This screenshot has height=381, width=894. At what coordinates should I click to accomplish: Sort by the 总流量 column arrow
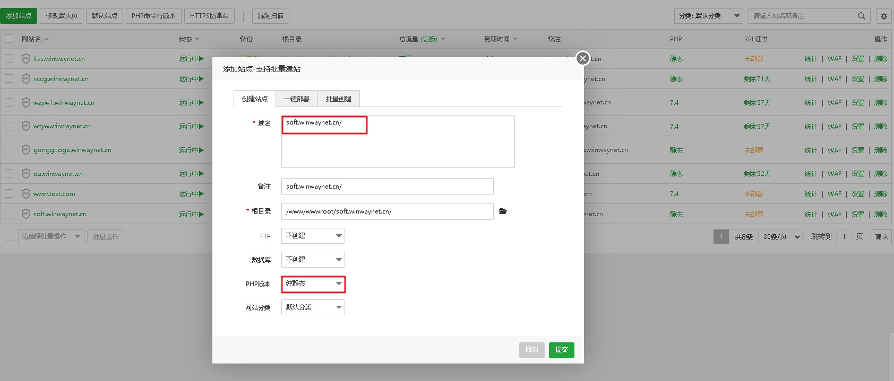point(443,39)
